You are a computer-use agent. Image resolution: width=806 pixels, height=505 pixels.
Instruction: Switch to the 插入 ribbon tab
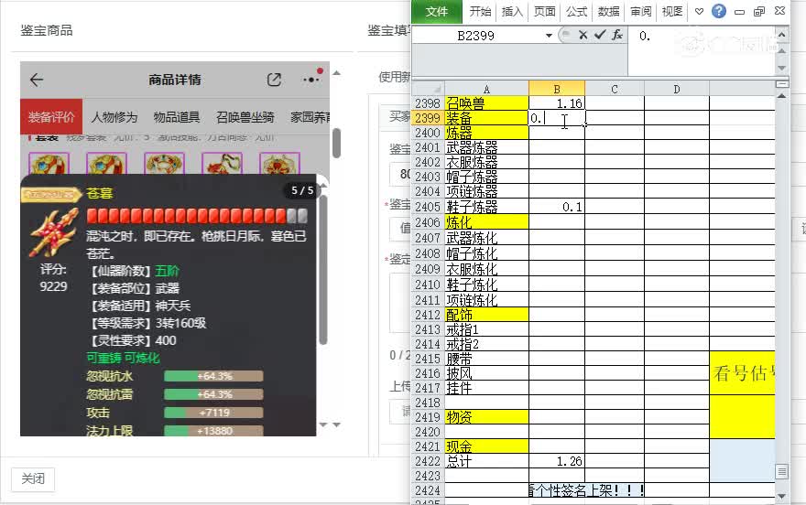point(512,11)
